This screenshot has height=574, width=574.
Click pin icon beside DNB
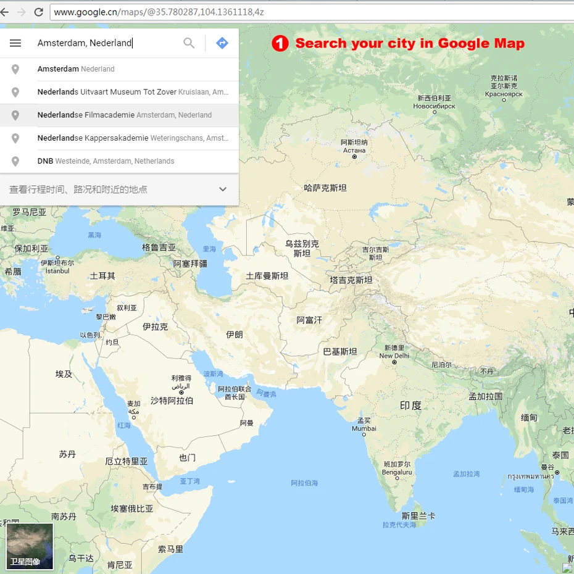15,162
